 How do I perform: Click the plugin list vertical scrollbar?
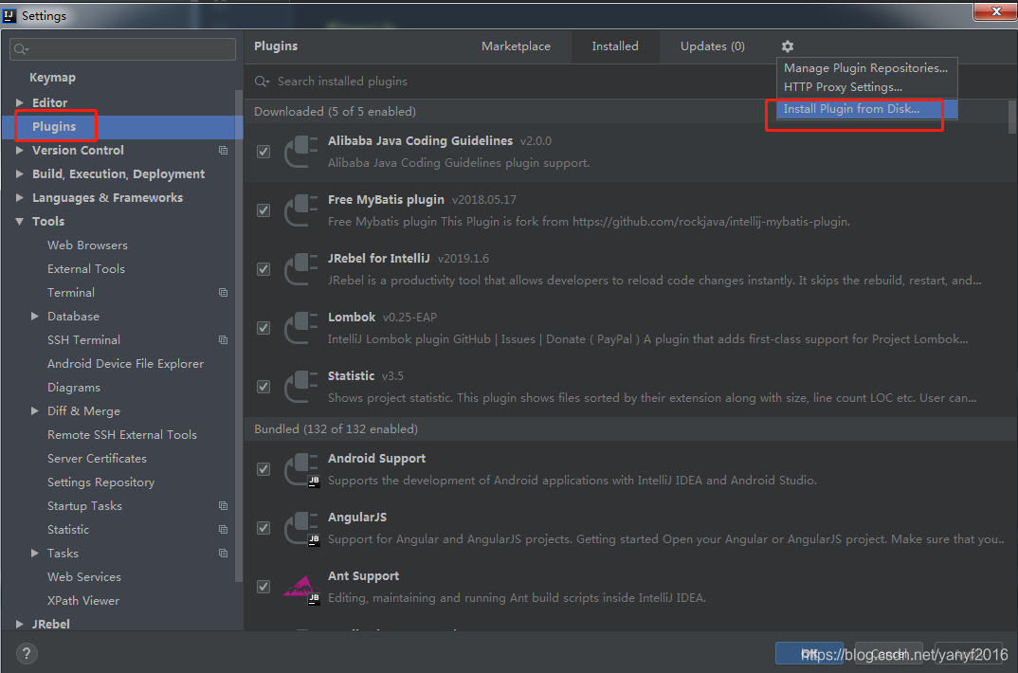point(1012,117)
